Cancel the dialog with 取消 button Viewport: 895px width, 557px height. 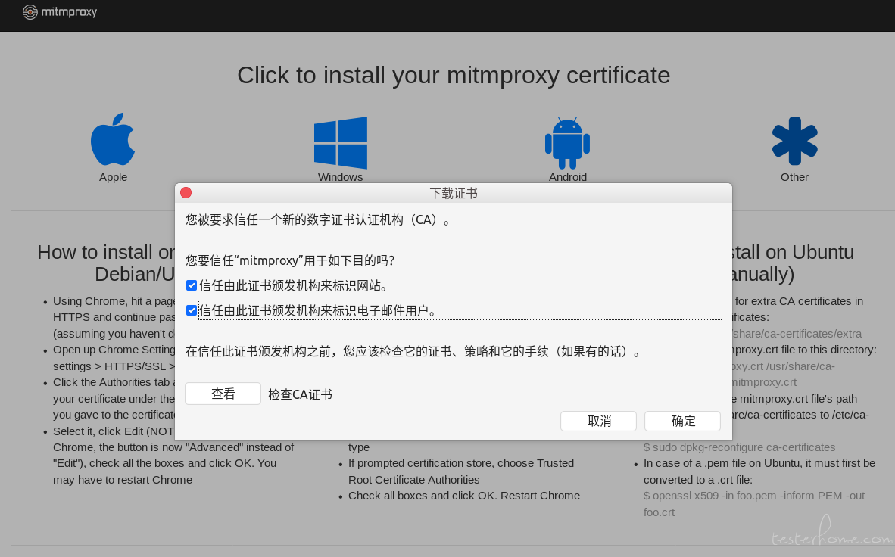(599, 422)
